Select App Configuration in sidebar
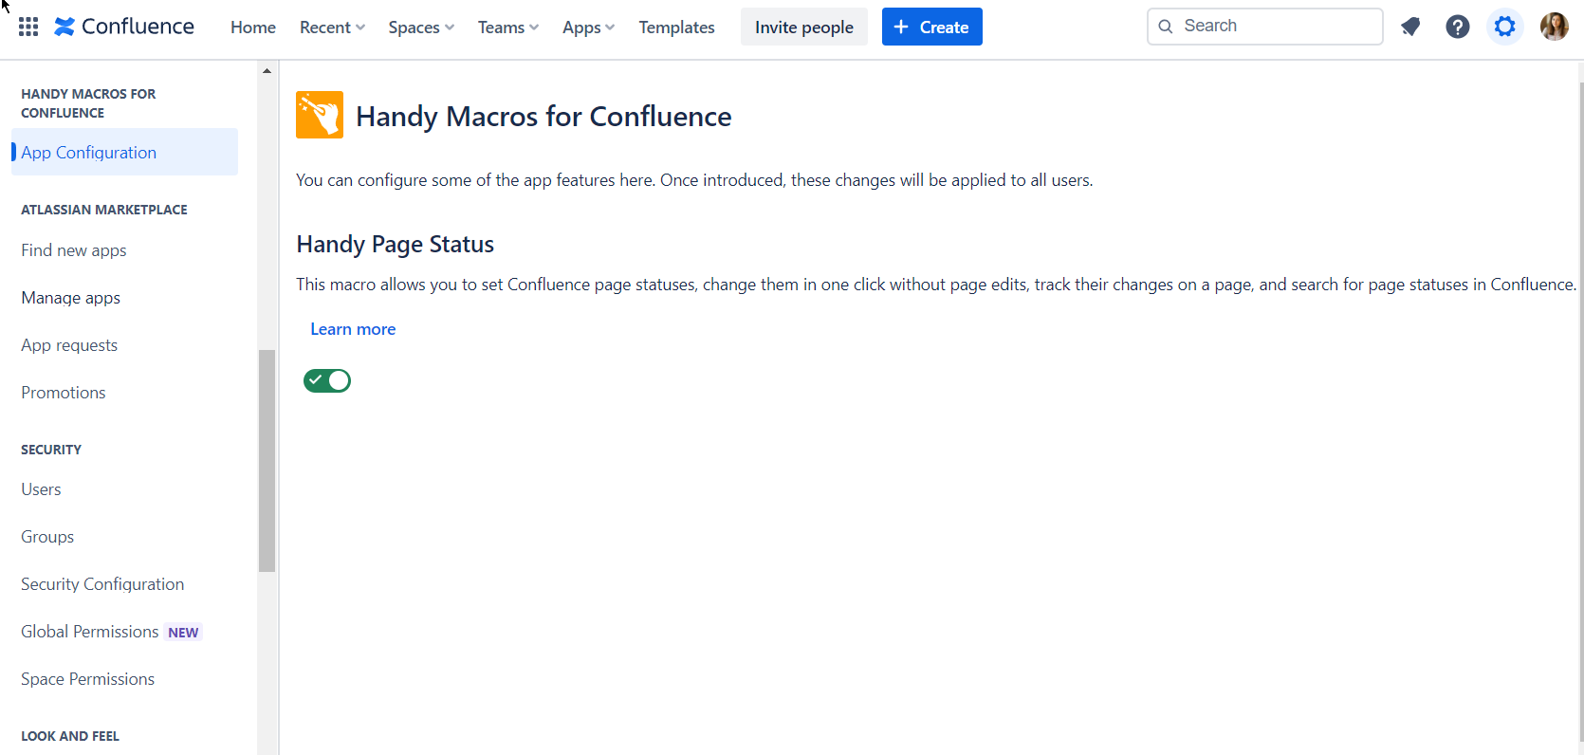The image size is (1584, 755). click(124, 152)
